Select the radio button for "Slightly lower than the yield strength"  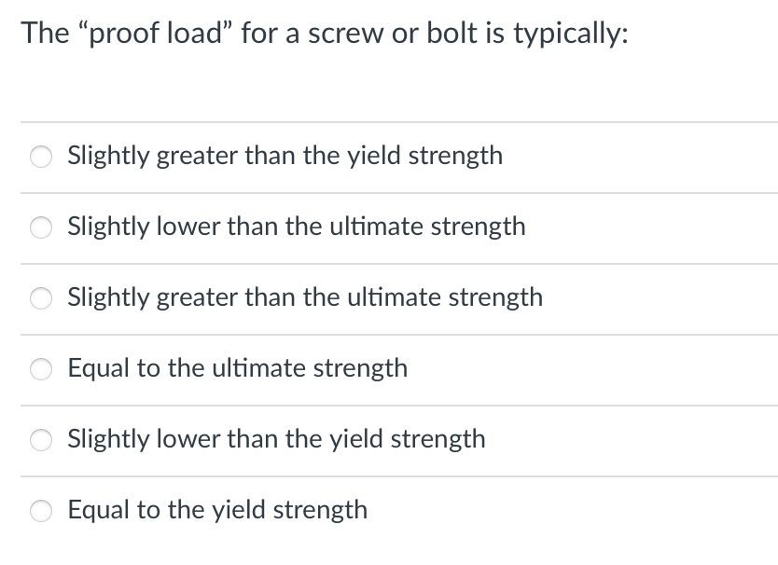click(x=41, y=440)
